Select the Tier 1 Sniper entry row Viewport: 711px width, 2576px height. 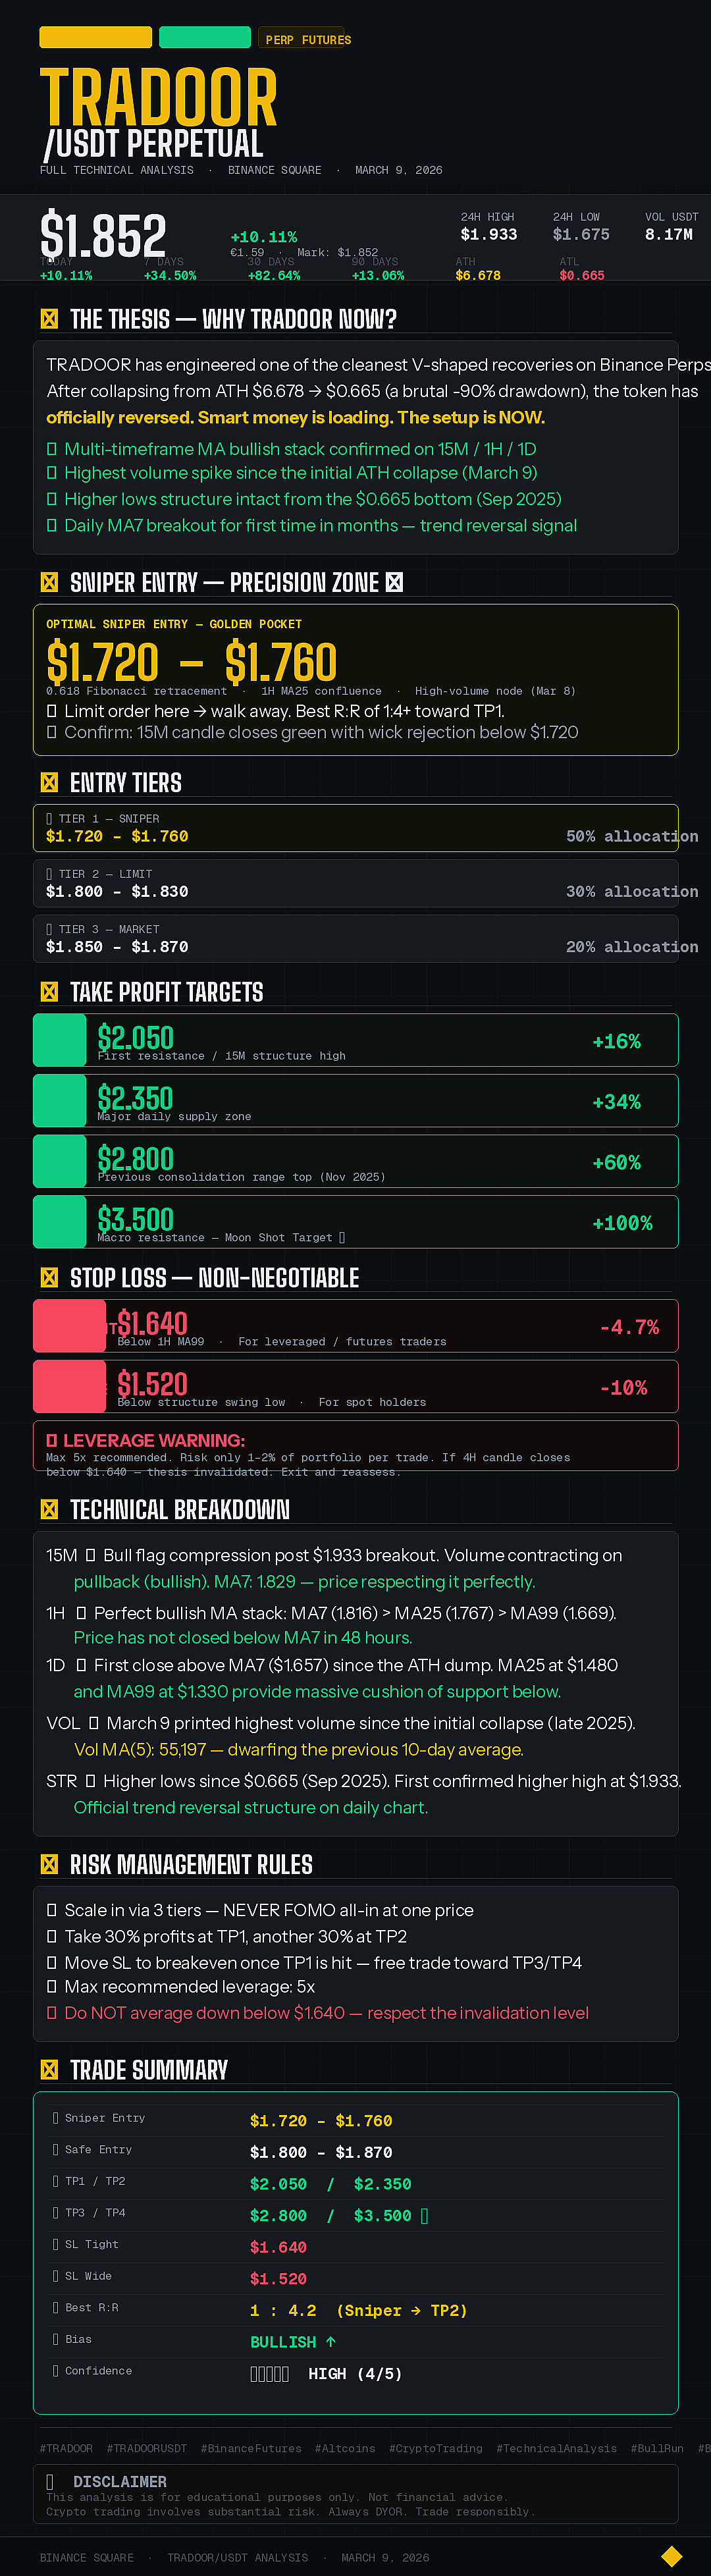[356, 828]
